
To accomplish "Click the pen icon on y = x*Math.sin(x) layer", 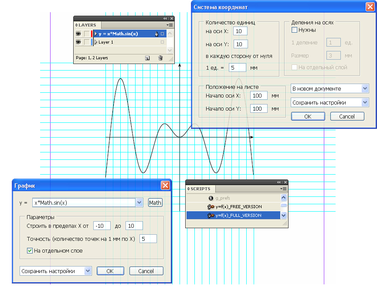I will click(x=156, y=34).
